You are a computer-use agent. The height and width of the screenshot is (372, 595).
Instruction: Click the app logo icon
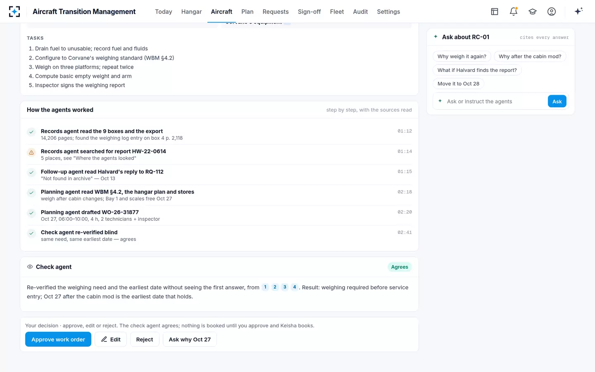coord(14,12)
